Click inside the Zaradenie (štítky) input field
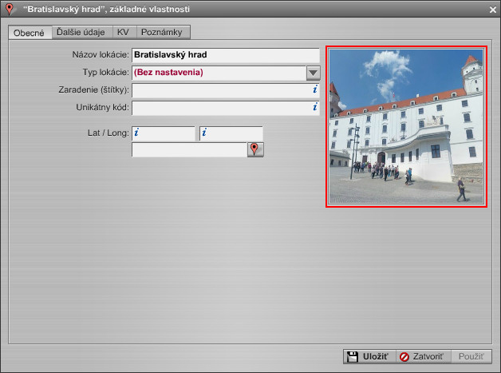501x373 pixels. (x=219, y=89)
